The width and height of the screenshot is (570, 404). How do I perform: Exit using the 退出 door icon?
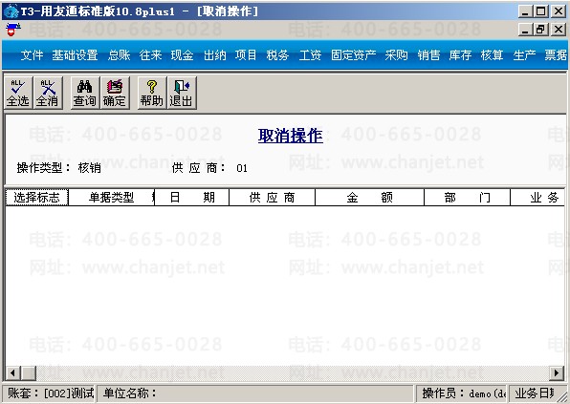coord(182,93)
